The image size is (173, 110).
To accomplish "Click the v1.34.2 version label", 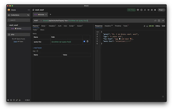I will click(x=27, y=100).
